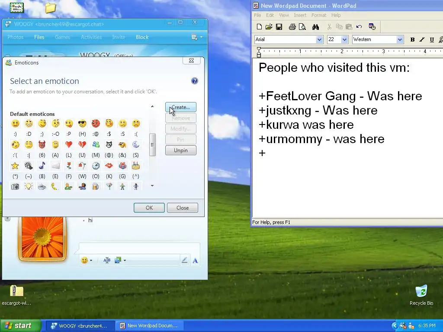The width and height of the screenshot is (443, 332).
Task: Open WordPad Edit menu
Action: 270,15
